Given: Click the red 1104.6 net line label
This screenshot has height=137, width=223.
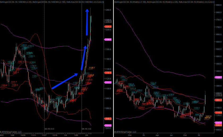Looking at the screenshot, I should point(15,85).
